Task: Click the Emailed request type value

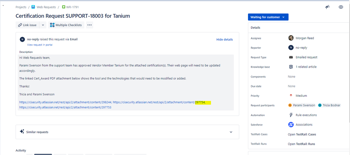Action: point(307,57)
